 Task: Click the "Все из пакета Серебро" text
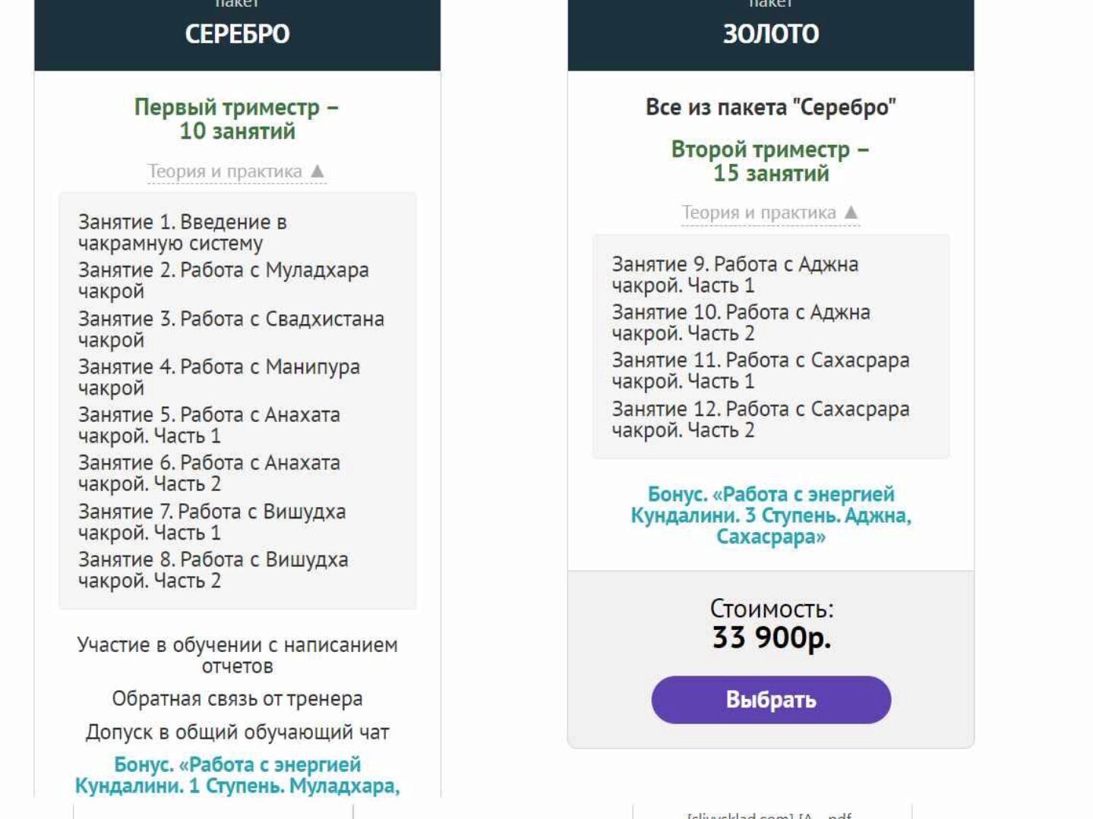[x=770, y=107]
